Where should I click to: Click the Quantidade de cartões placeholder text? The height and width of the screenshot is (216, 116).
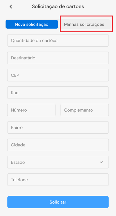point(34,41)
